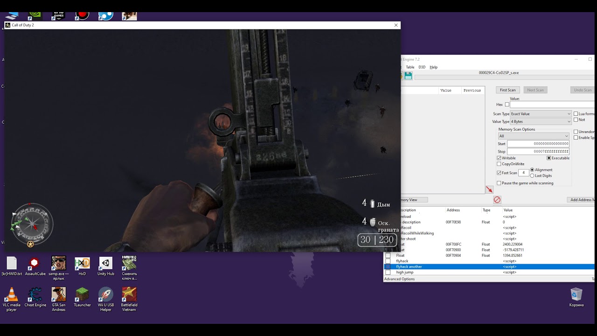Open the [kr]HWID.txt desktop file
597x336 pixels.
(12, 266)
